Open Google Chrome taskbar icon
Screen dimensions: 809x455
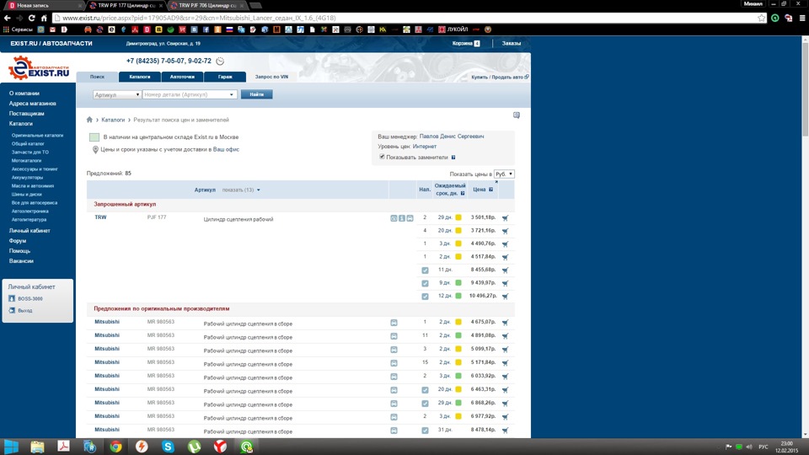coord(115,447)
